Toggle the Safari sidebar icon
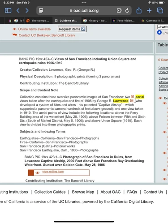The height and width of the screenshot is (224, 168). (8, 11)
